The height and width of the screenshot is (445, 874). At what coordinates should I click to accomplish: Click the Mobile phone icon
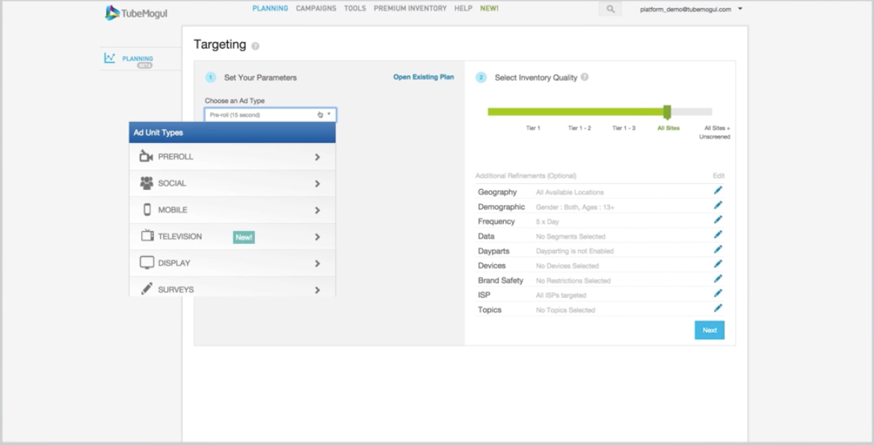147,209
